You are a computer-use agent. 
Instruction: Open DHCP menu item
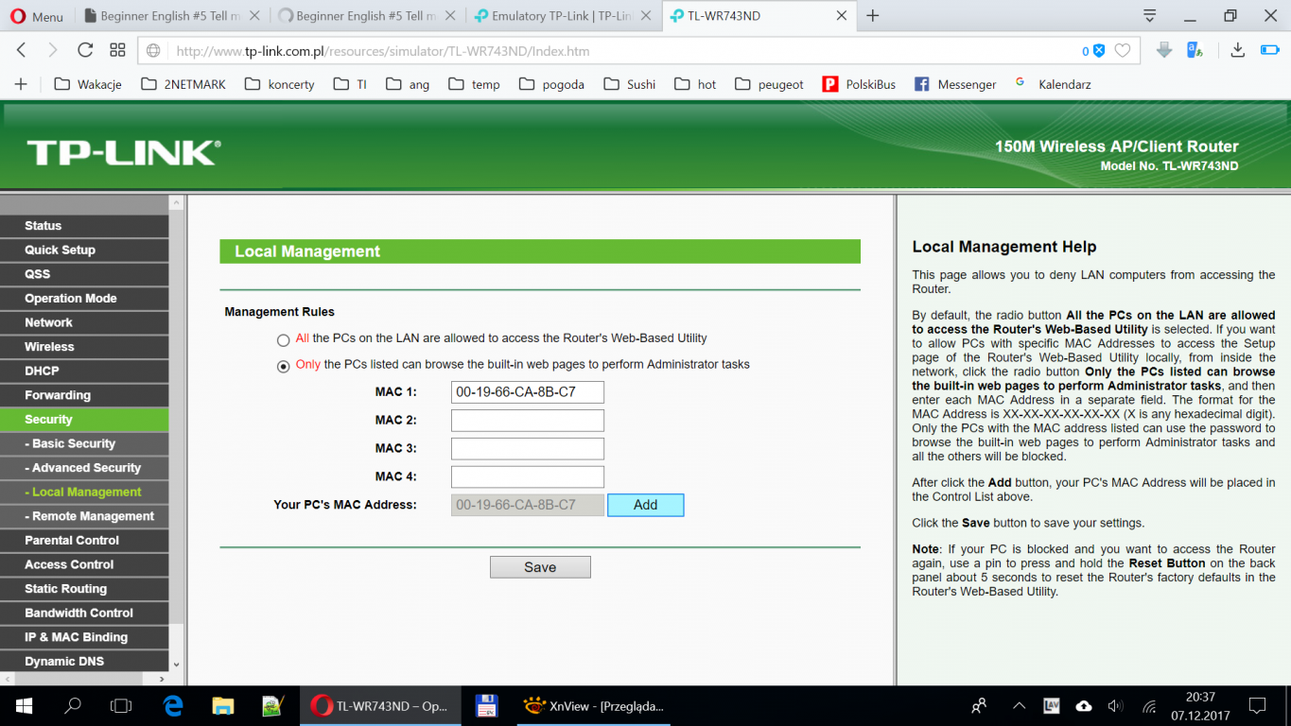click(84, 371)
